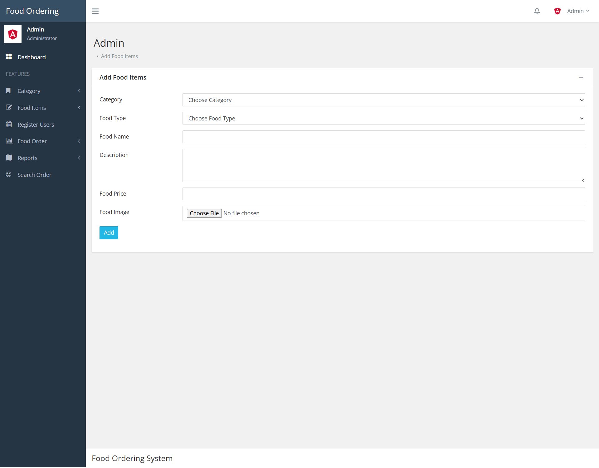Click the Food Order bar chart icon
Image resolution: width=599 pixels, height=468 pixels.
[x=9, y=141]
